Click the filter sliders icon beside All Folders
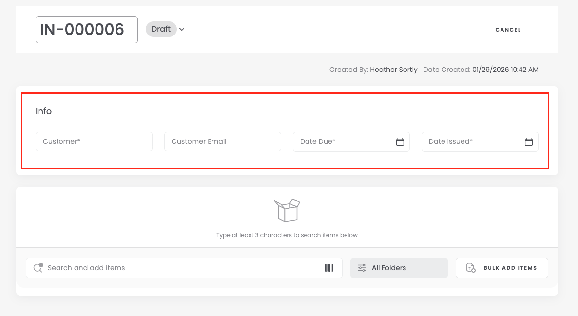 pos(362,268)
